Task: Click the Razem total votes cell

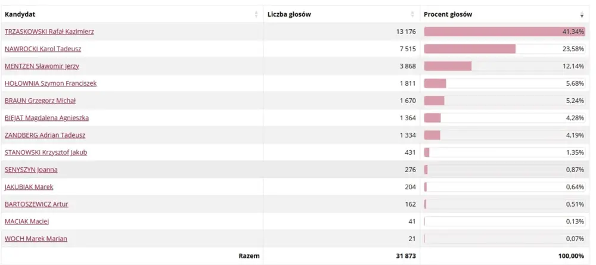Action: coord(406,256)
